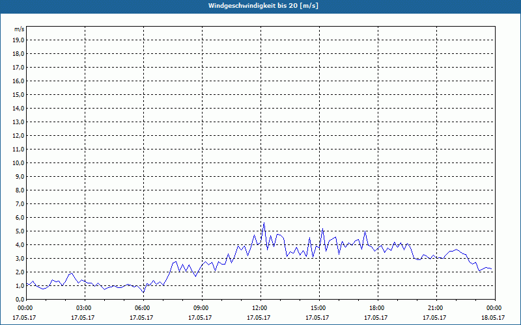Click the 03:00 time axis label
Image resolution: width=521 pixels, height=325 pixels.
84,308
